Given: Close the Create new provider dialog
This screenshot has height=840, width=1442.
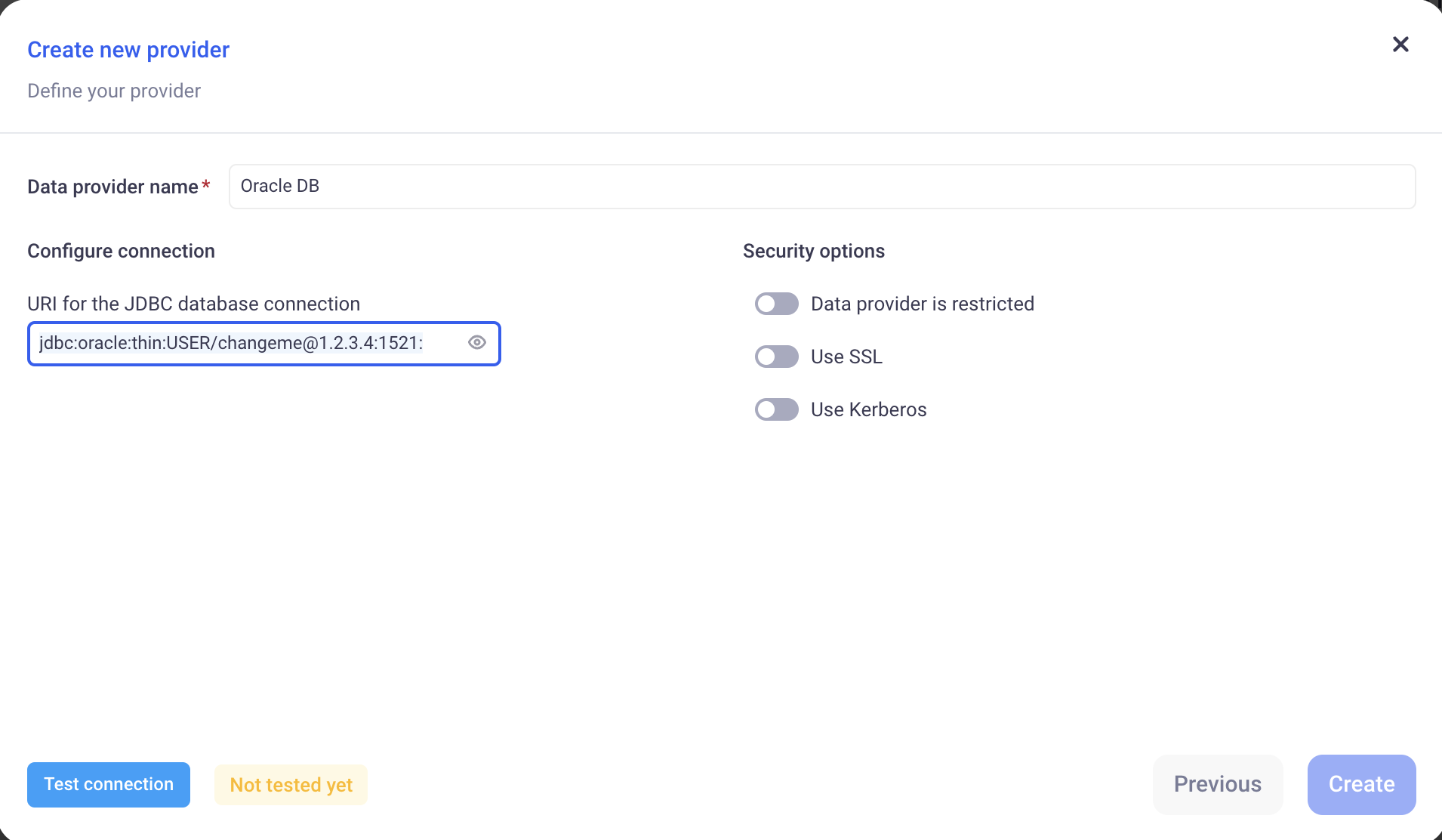Looking at the screenshot, I should pyautogui.click(x=1400, y=45).
